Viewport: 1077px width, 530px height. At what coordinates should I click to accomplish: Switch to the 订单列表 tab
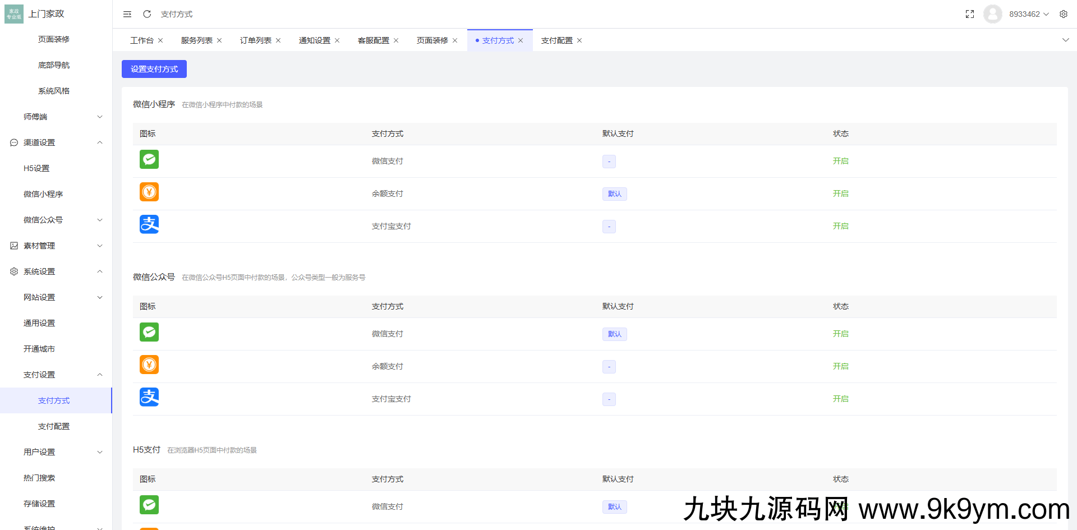tap(255, 40)
